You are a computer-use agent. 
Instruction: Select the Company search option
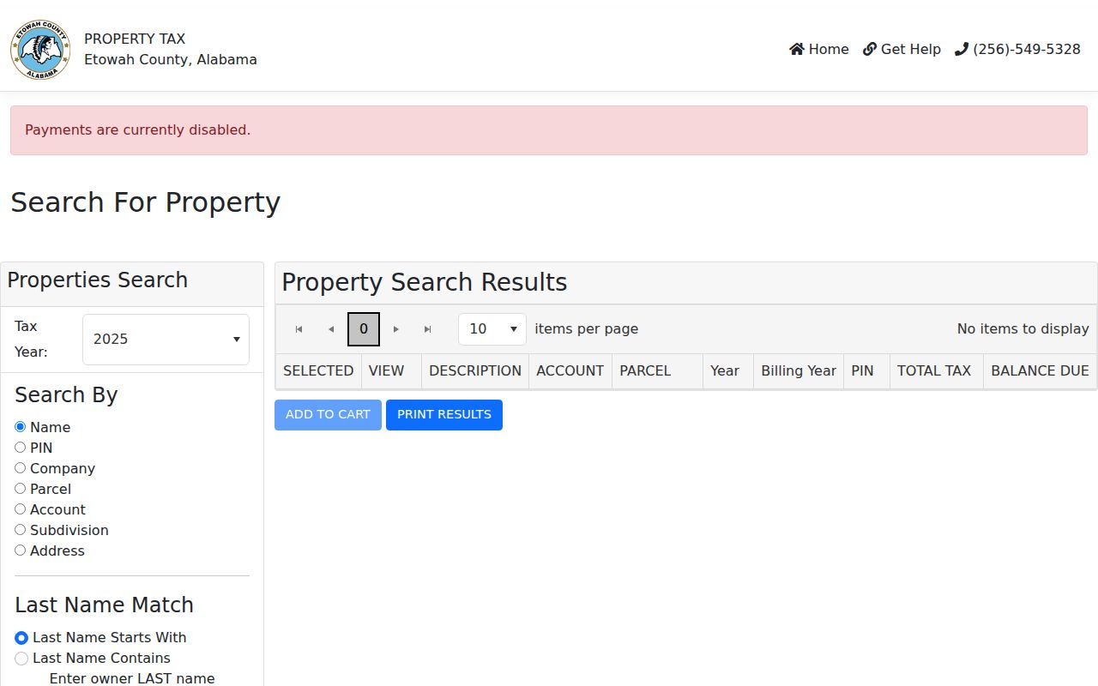coord(20,468)
